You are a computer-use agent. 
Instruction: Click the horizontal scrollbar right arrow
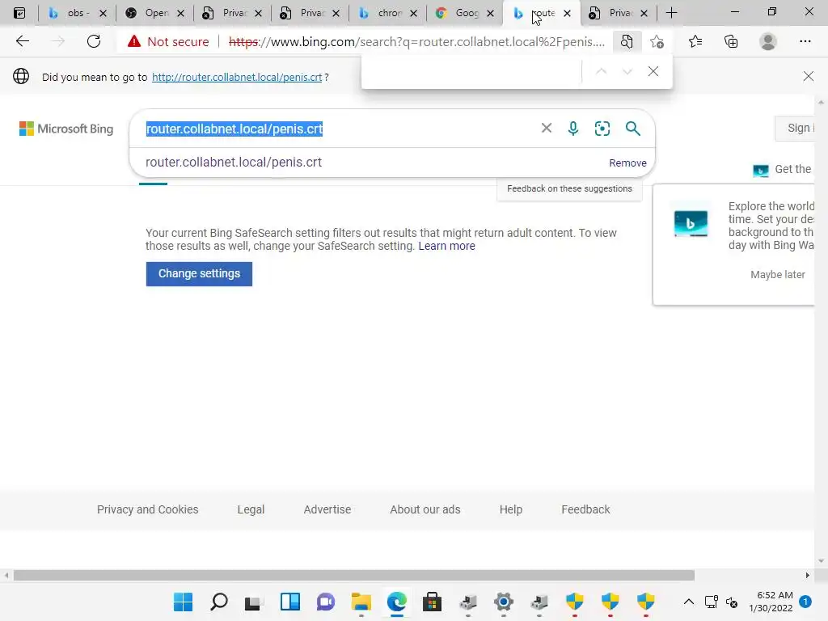point(808,575)
